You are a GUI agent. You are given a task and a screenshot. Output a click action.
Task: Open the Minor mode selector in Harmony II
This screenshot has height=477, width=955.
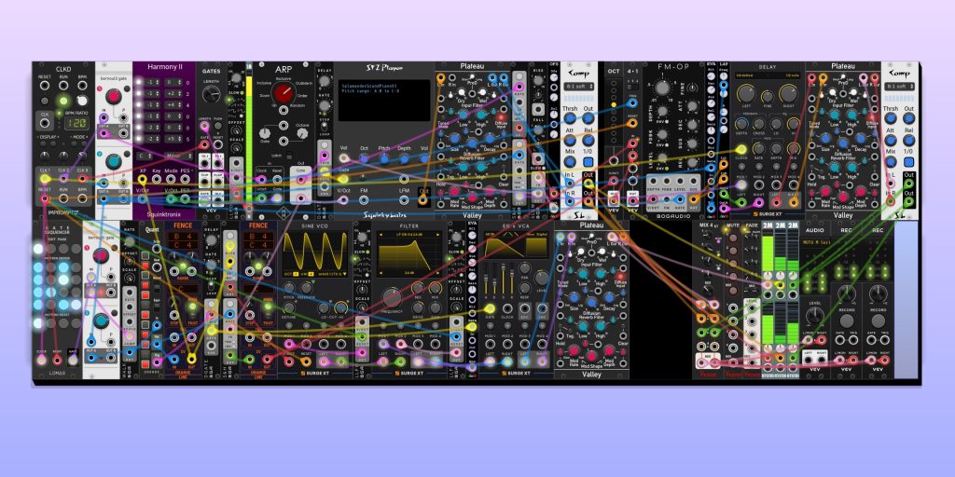[176, 157]
